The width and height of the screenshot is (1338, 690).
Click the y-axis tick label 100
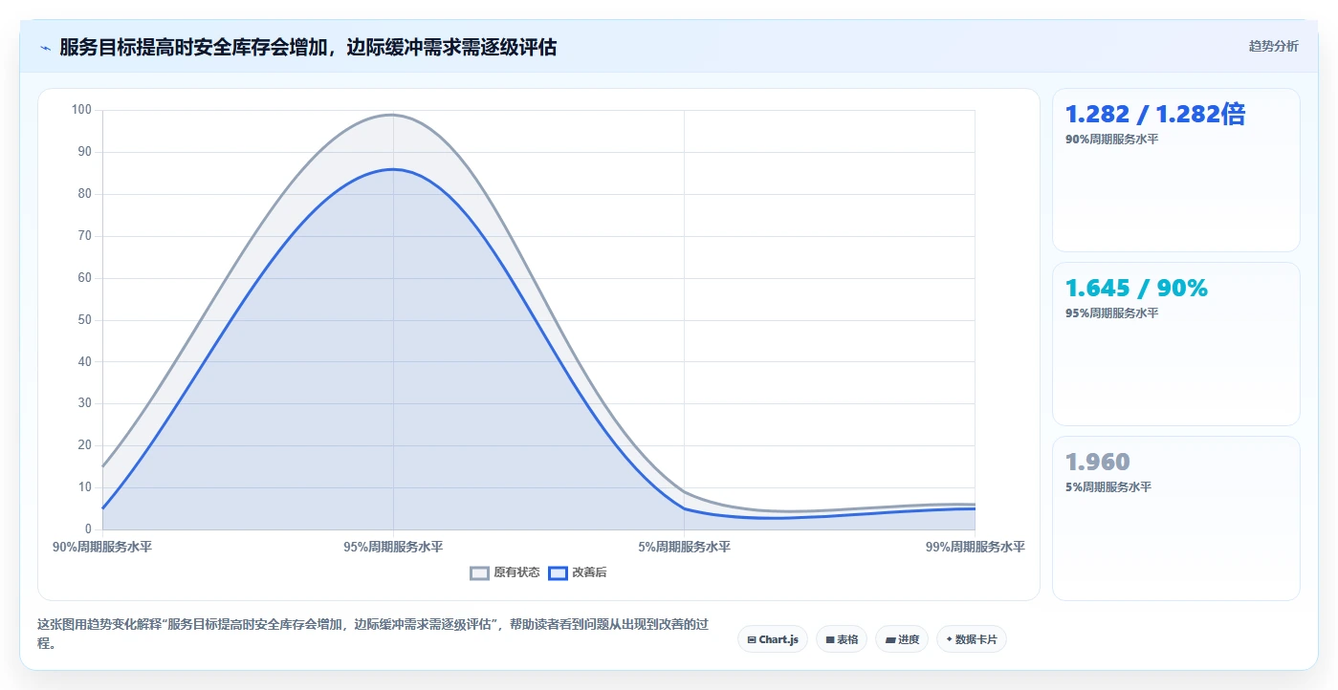pyautogui.click(x=81, y=110)
